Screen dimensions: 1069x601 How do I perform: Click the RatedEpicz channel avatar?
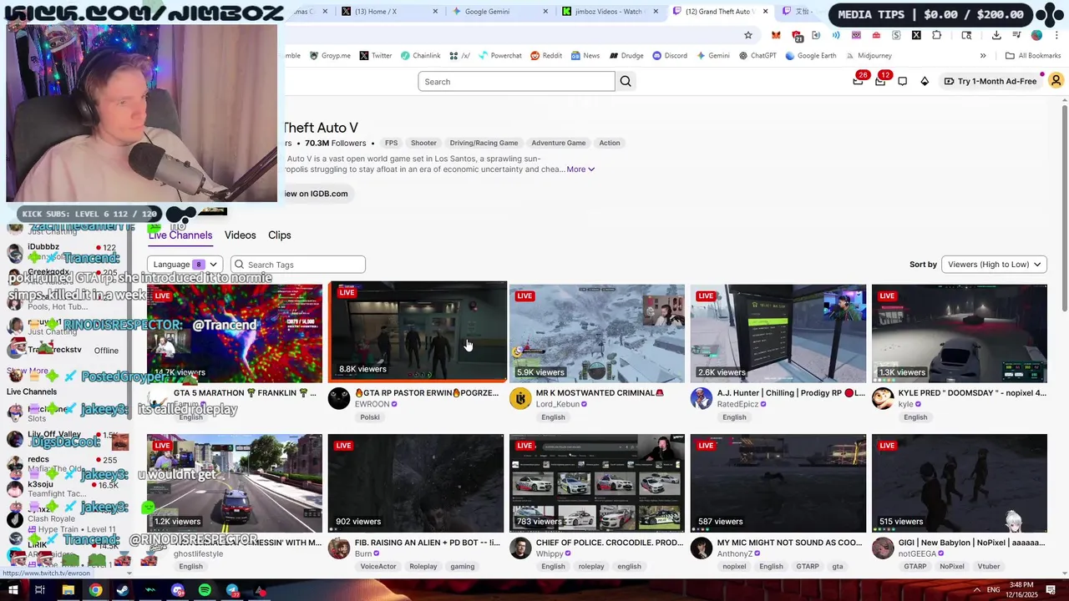tap(702, 398)
